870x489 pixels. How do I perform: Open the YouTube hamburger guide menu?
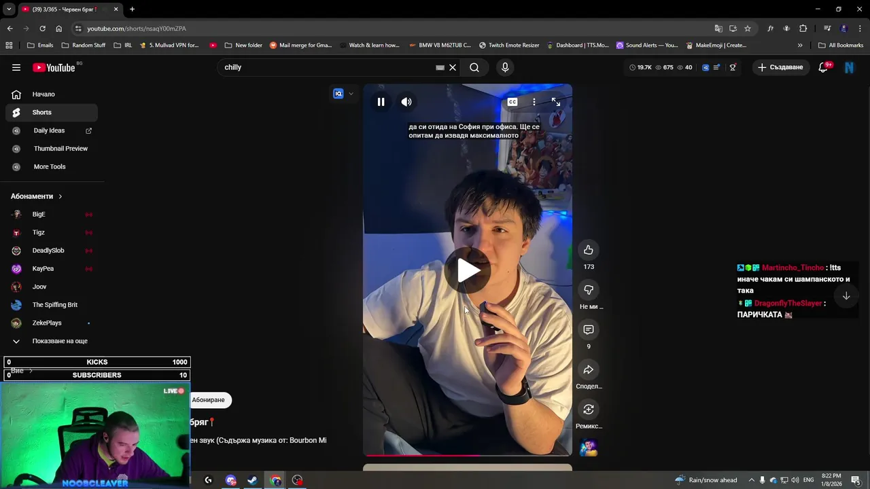tap(16, 67)
